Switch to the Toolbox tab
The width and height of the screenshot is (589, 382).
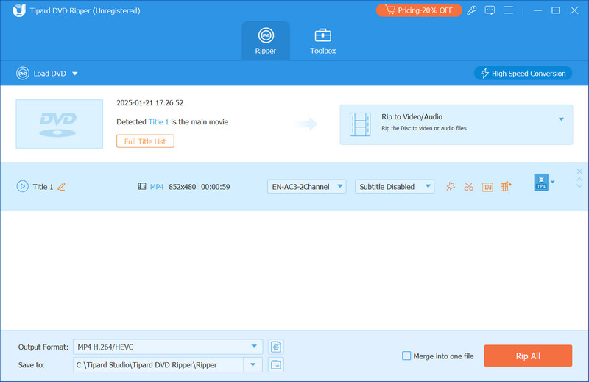322,41
